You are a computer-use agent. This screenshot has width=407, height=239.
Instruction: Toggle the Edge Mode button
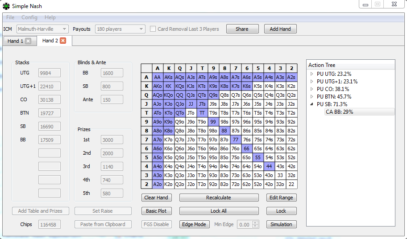194,224
